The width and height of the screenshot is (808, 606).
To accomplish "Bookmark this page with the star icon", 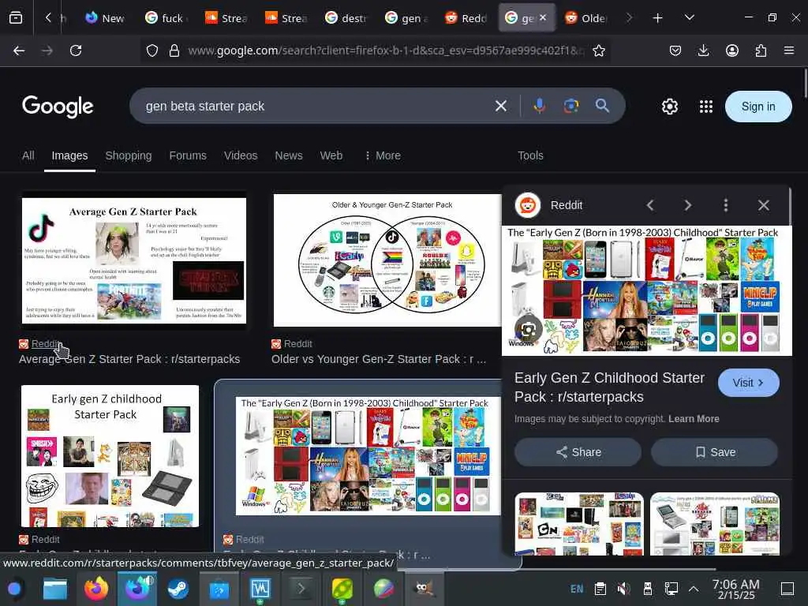I will pos(599,50).
